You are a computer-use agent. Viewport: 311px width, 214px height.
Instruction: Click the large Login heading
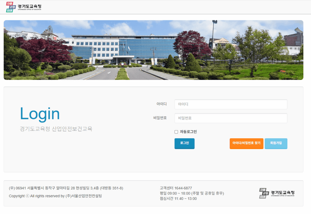[x=40, y=114]
